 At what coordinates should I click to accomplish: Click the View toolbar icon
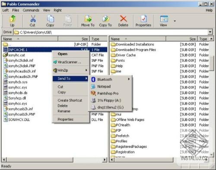164,19
